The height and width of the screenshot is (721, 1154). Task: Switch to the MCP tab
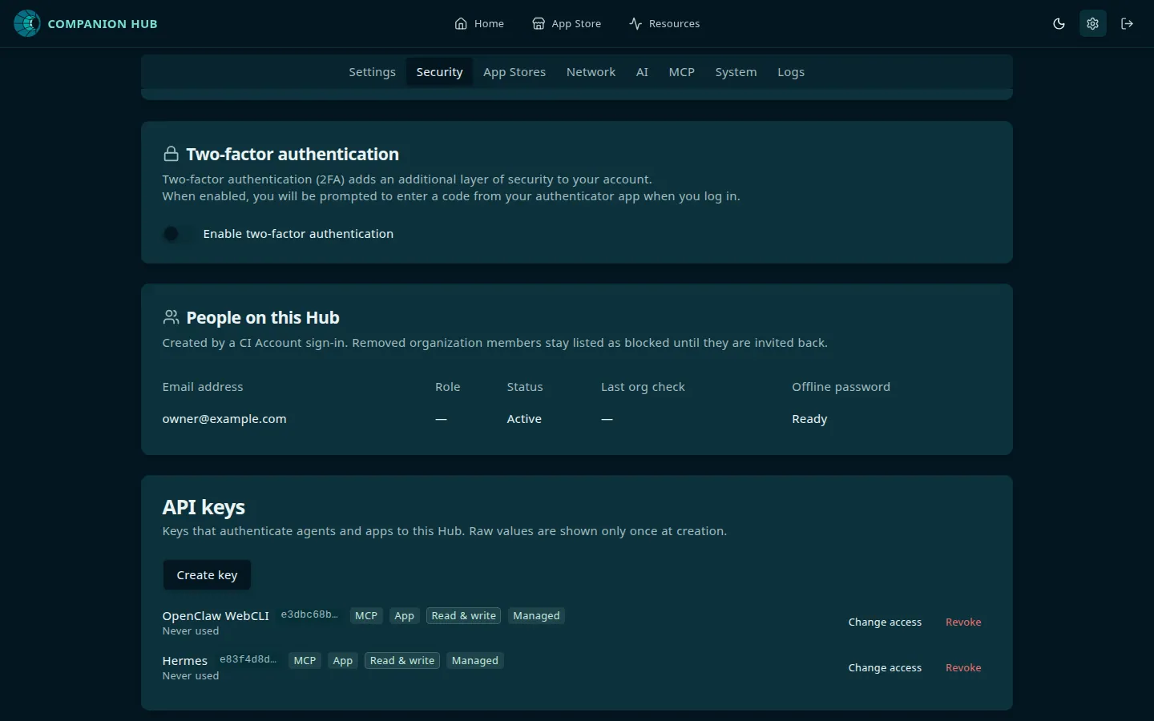(x=681, y=72)
